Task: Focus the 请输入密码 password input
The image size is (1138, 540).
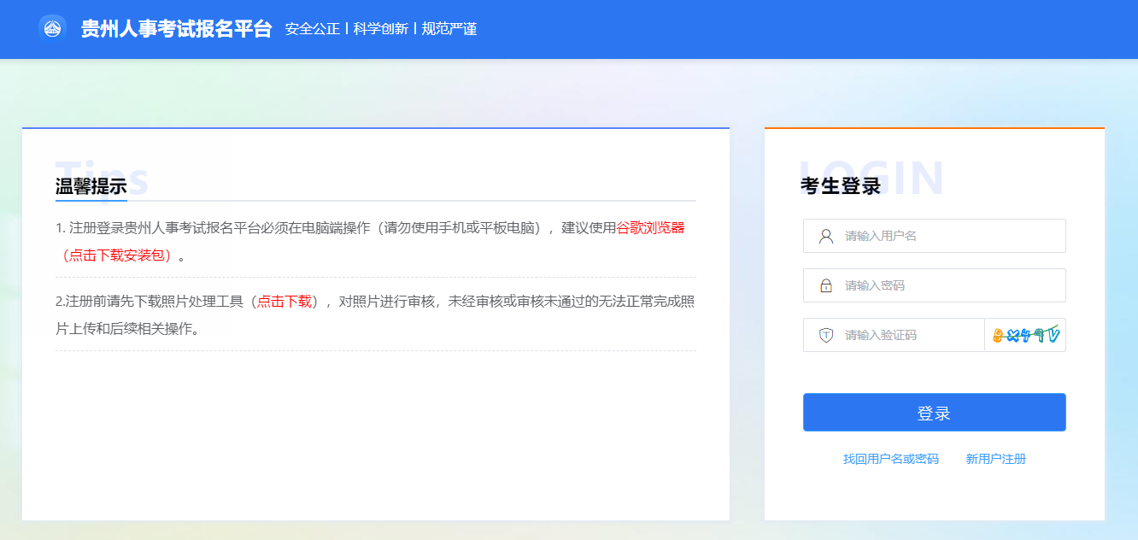Action: click(948, 285)
